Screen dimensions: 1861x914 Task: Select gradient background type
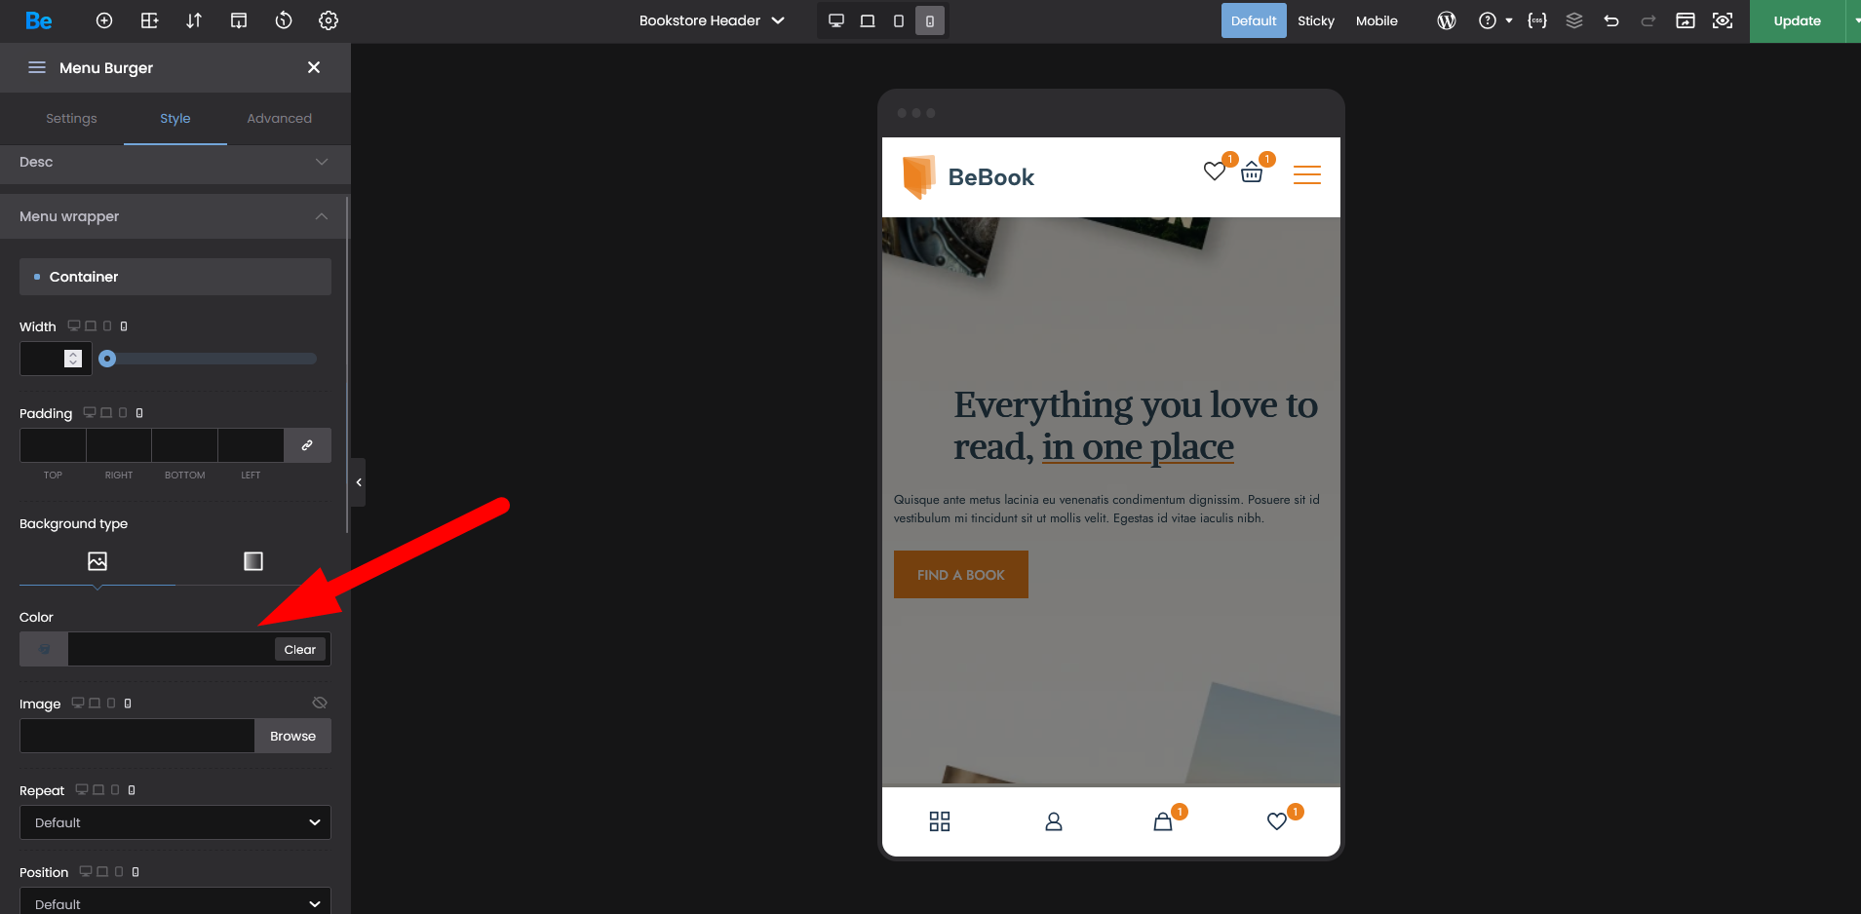pos(253,561)
